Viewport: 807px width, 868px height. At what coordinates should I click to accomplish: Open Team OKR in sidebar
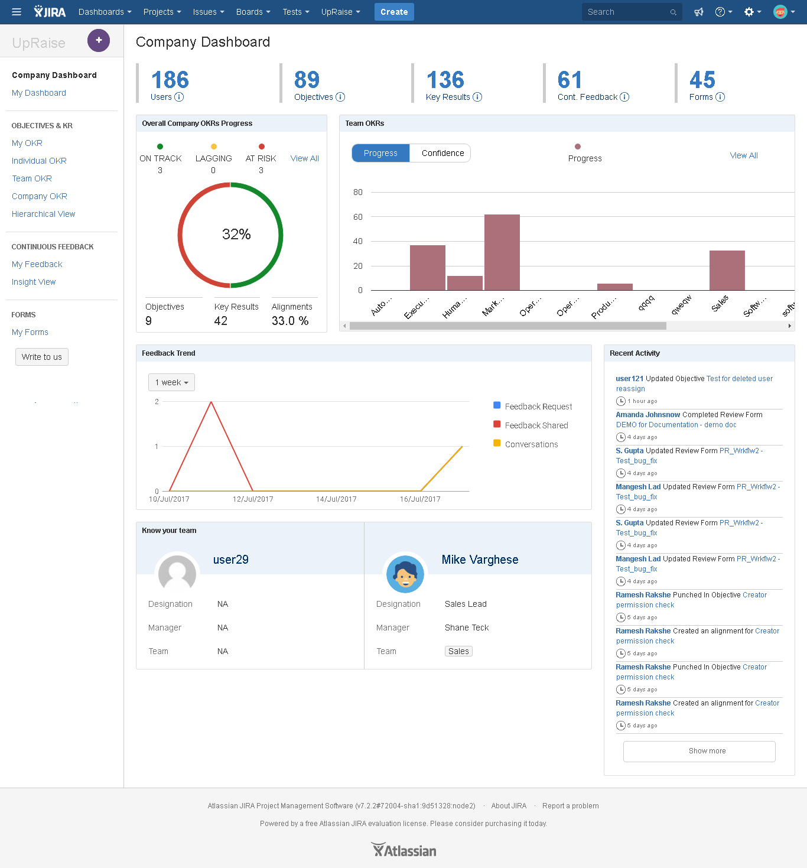[32, 178]
